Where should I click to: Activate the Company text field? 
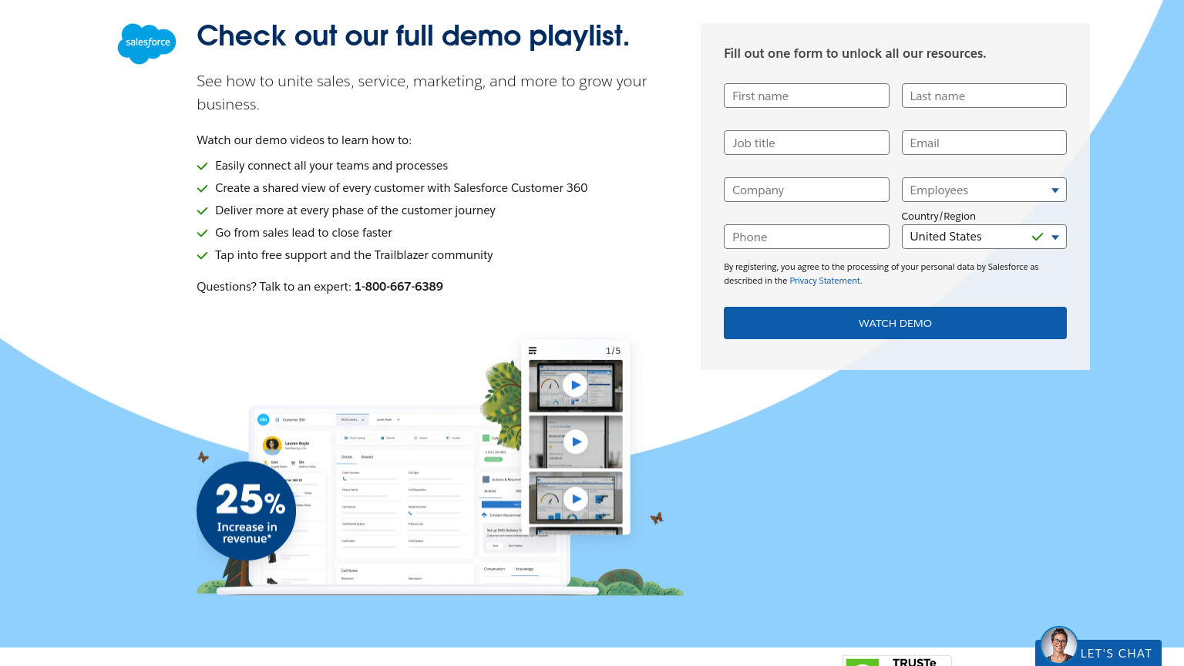(x=806, y=190)
